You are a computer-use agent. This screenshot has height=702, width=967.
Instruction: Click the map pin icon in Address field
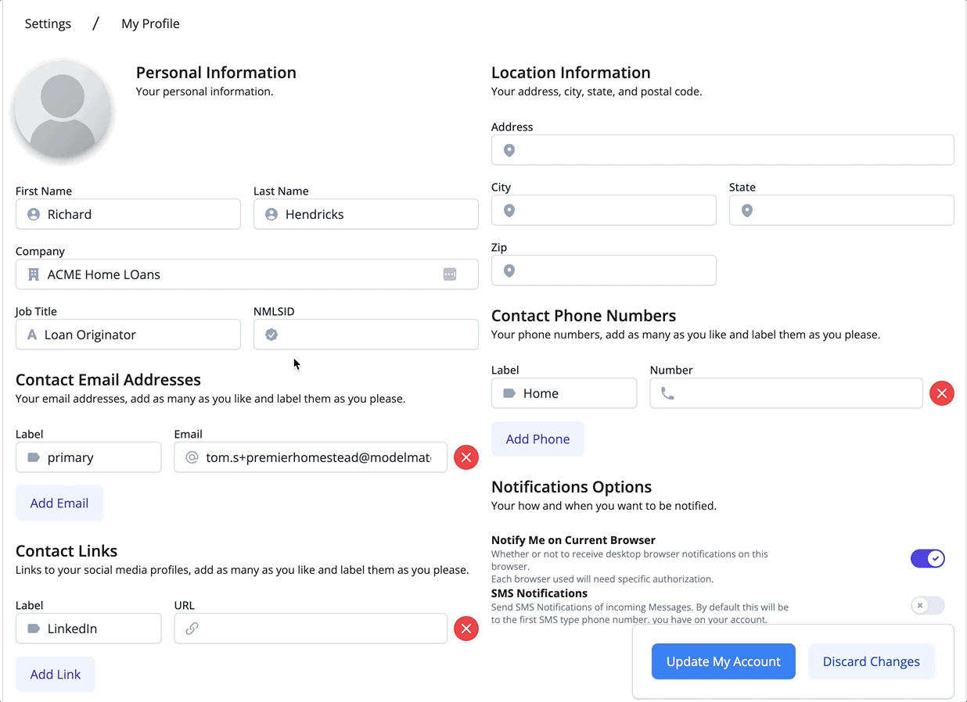tap(509, 150)
